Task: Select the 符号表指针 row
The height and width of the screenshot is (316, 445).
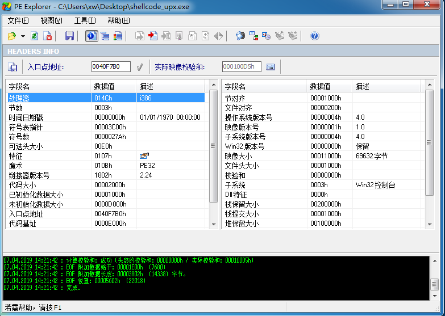Action: [x=105, y=127]
